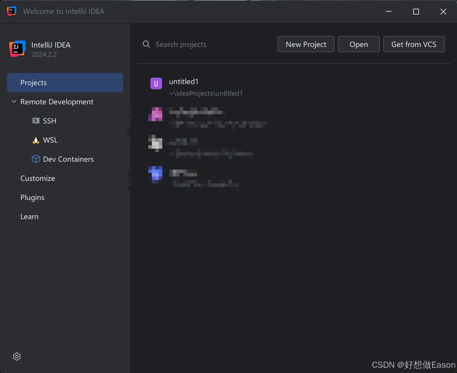Open the Learn tab
Image resolution: width=457 pixels, height=373 pixels.
[x=29, y=216]
